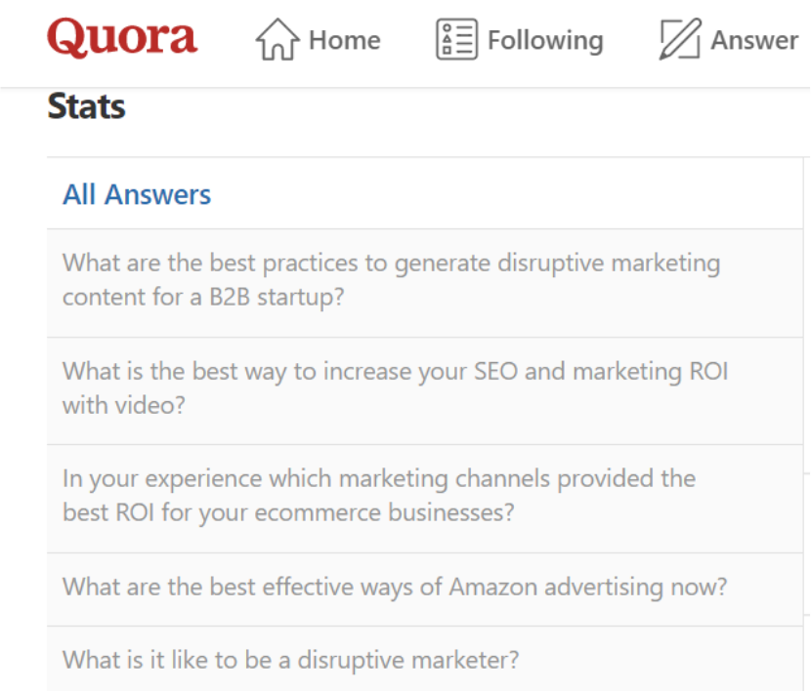Open the Home menu label

tap(345, 40)
